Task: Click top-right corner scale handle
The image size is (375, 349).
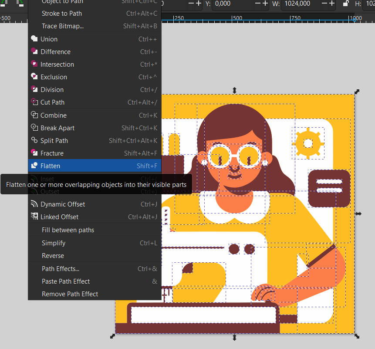Action: [x=357, y=91]
